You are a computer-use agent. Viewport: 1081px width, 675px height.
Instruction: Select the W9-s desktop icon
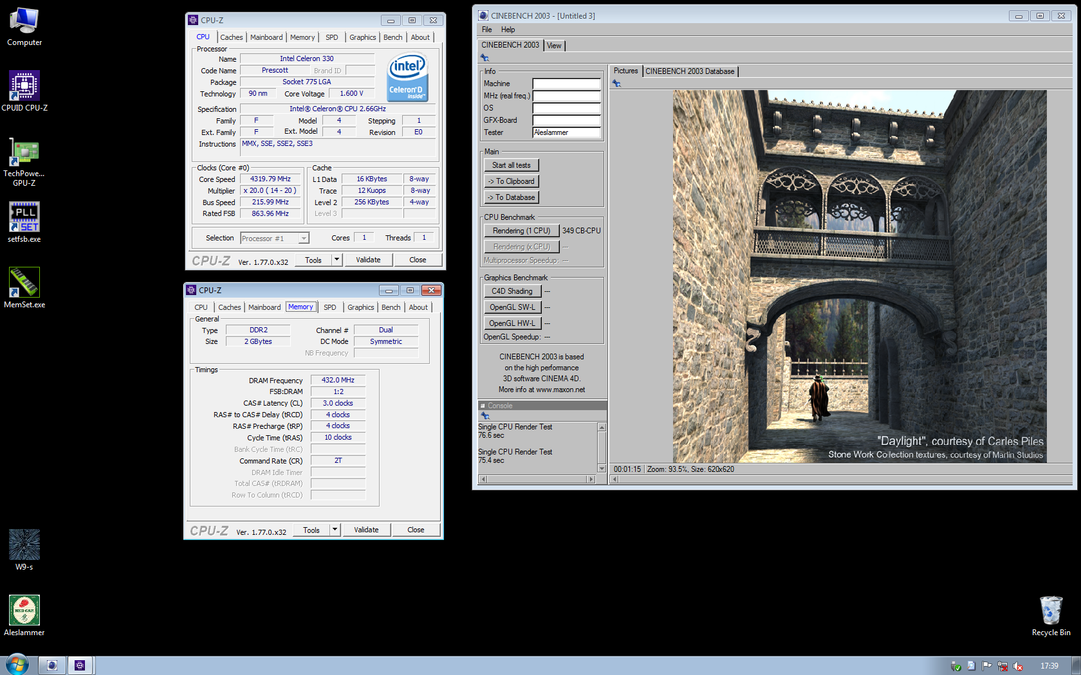point(24,550)
